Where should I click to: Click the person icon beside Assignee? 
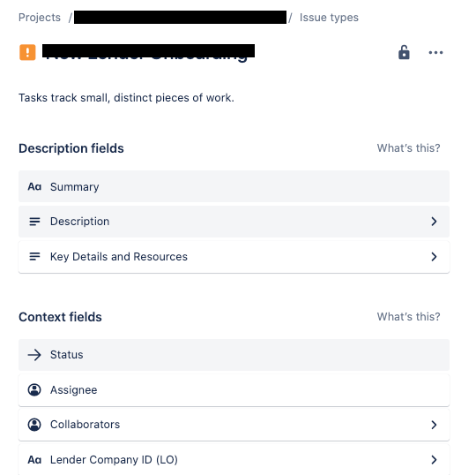click(x=34, y=390)
